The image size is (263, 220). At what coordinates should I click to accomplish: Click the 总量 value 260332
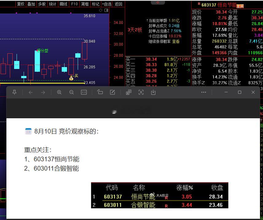pyautogui.click(x=219, y=41)
